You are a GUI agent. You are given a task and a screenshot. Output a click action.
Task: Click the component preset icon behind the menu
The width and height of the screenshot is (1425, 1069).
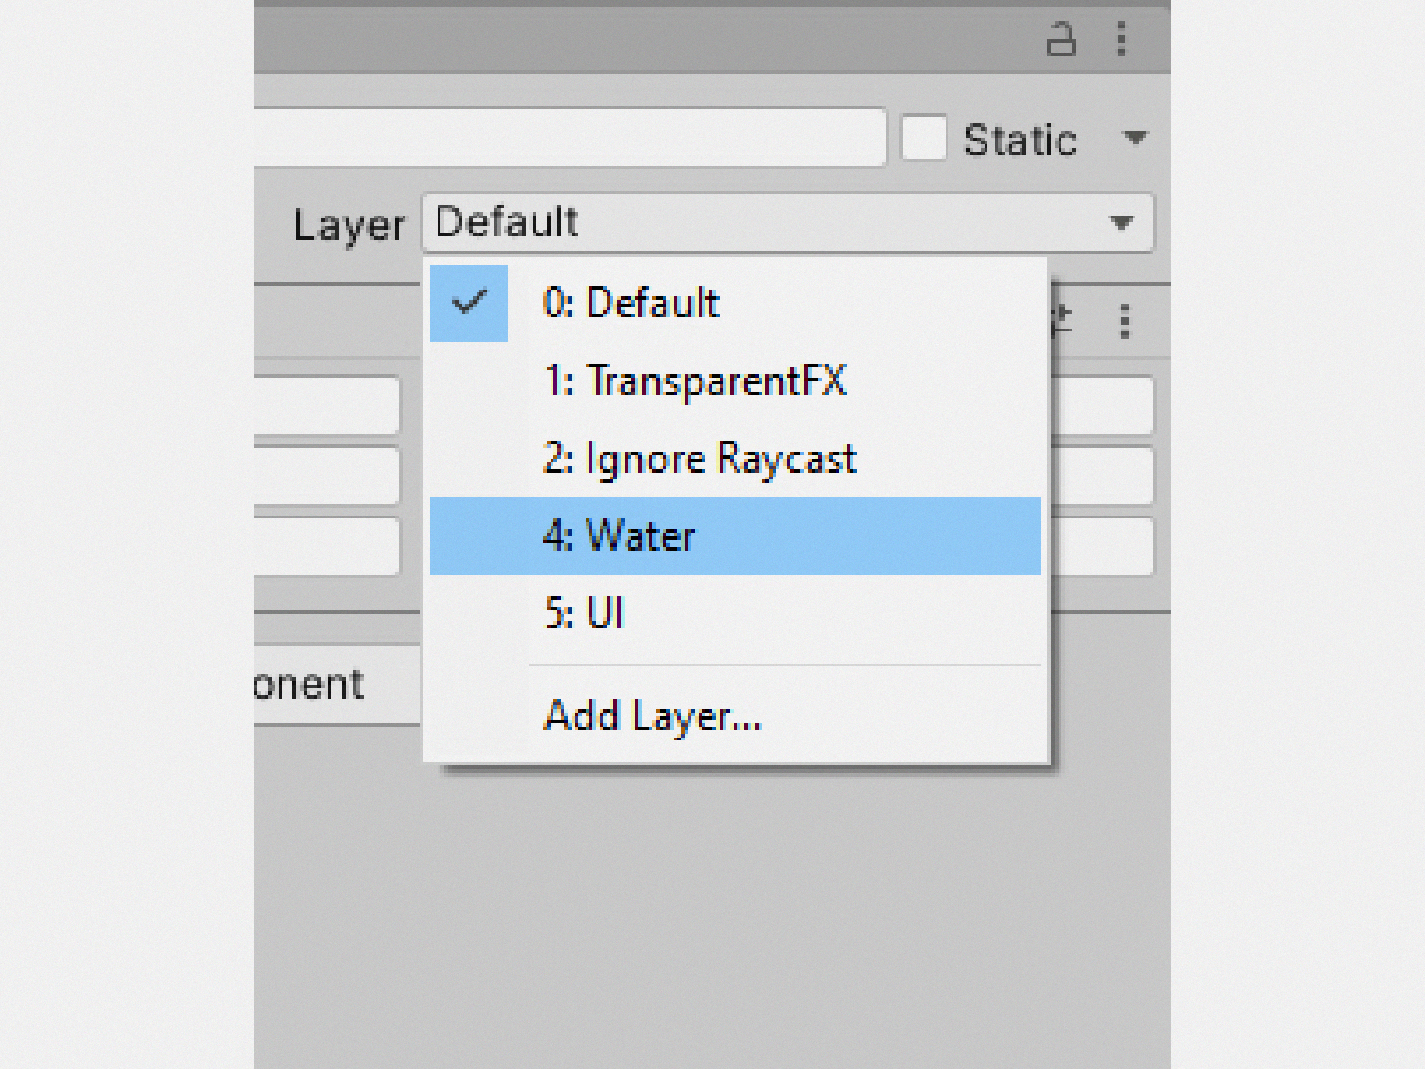click(x=1062, y=319)
